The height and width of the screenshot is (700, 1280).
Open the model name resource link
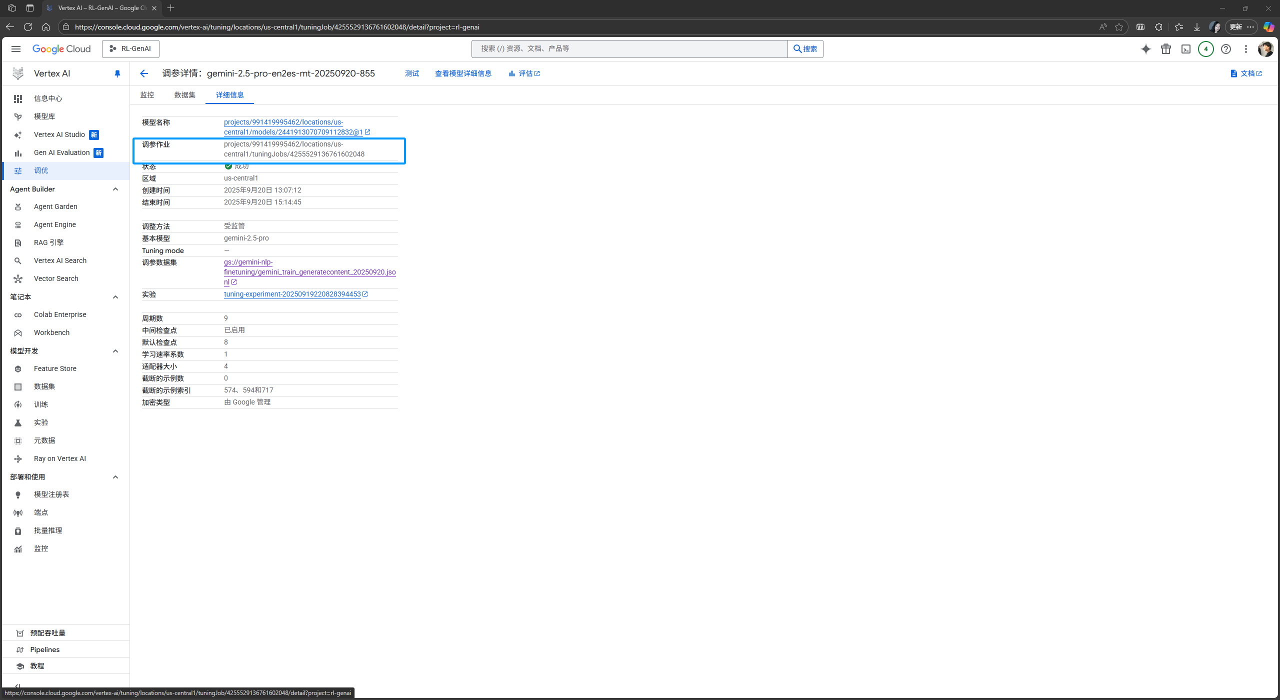pos(297,127)
